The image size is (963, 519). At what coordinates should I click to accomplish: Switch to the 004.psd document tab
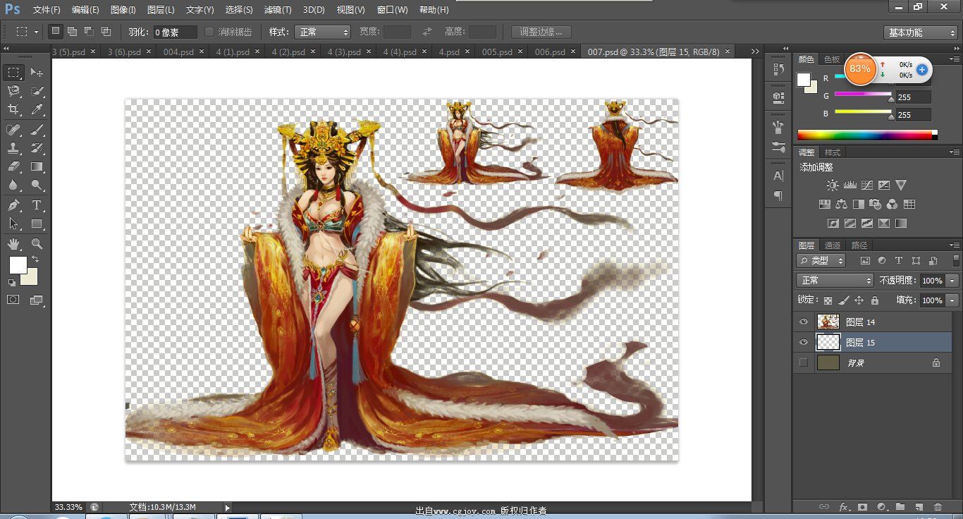point(178,52)
